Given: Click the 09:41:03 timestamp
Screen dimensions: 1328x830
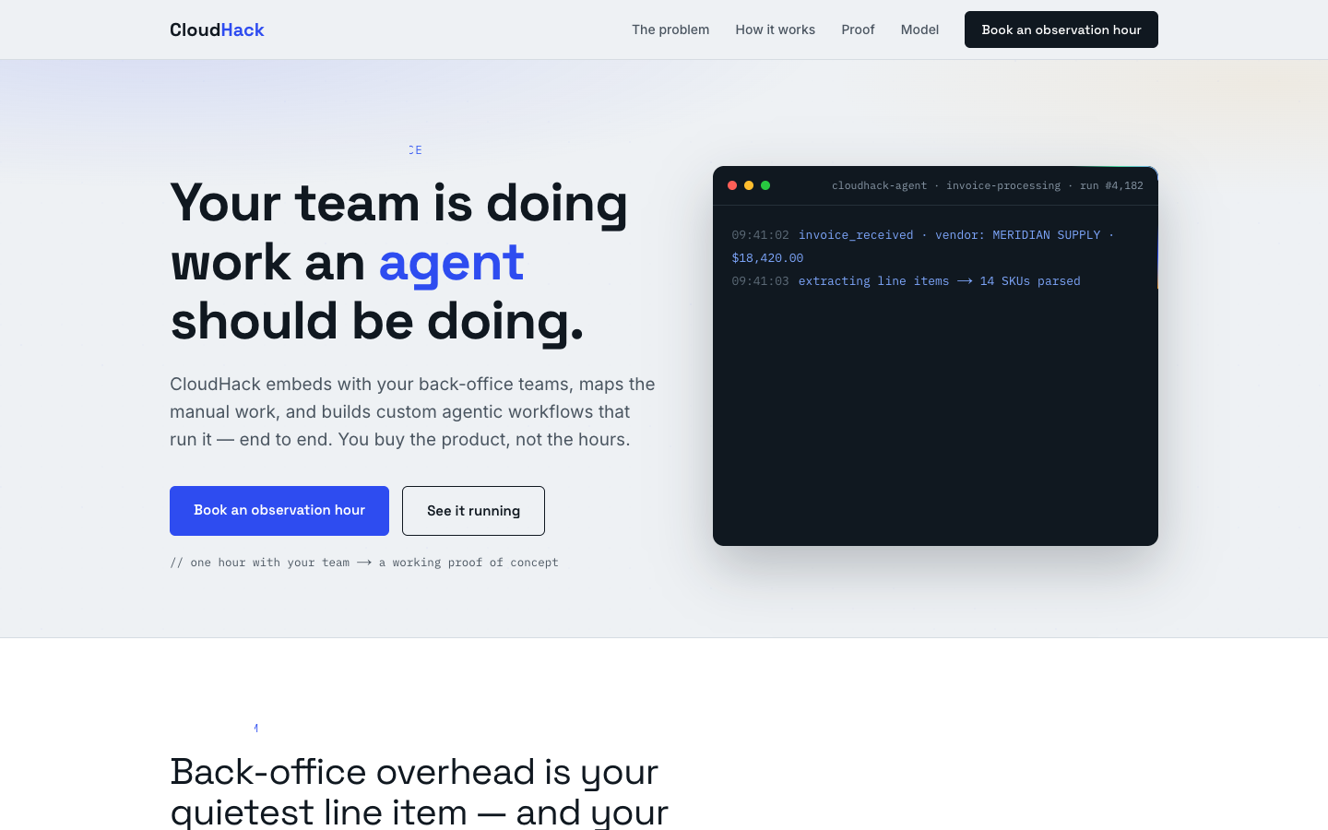Looking at the screenshot, I should tap(760, 281).
